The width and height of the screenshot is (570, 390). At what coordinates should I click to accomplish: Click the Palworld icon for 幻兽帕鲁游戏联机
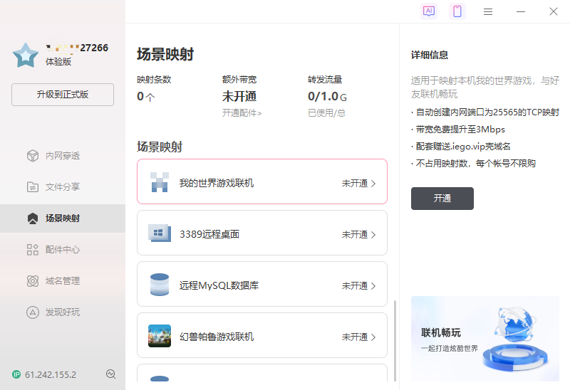click(159, 336)
